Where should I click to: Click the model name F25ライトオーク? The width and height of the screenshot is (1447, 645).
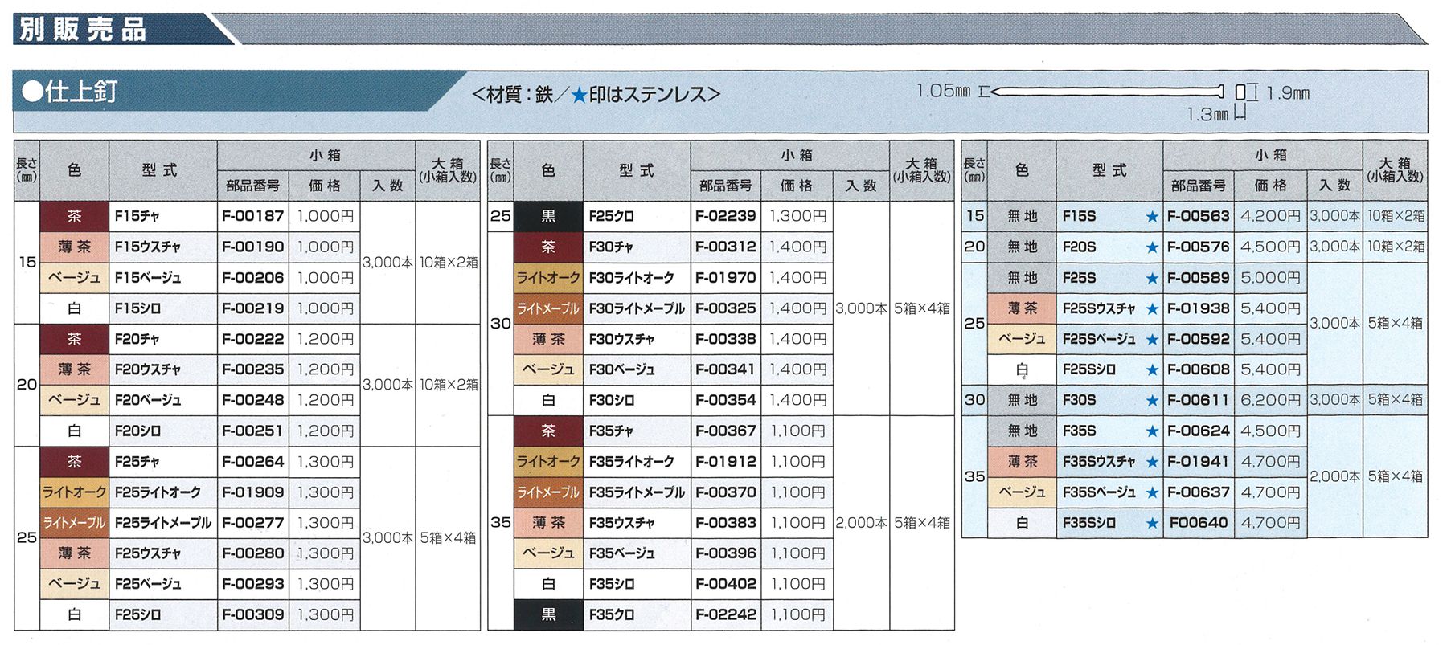158,492
